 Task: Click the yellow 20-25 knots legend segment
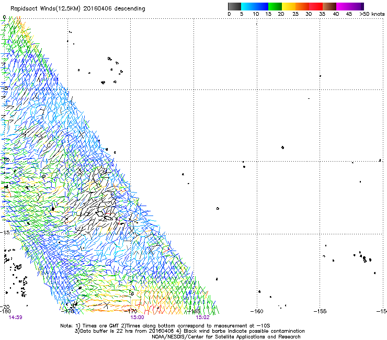tap(289, 6)
